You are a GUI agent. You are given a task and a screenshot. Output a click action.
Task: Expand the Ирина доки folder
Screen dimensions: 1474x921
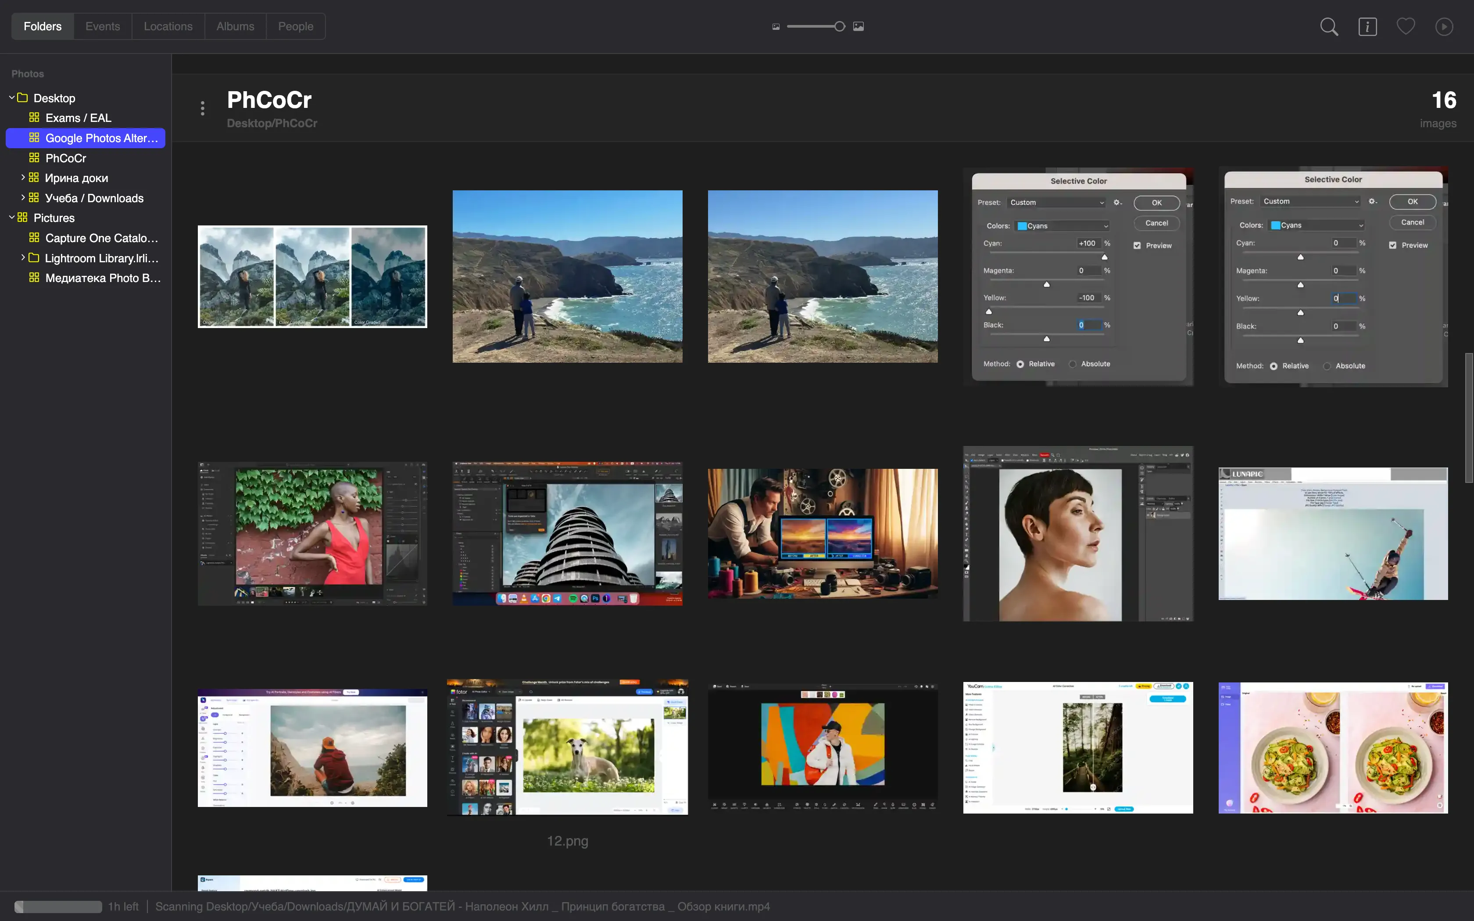[22, 177]
